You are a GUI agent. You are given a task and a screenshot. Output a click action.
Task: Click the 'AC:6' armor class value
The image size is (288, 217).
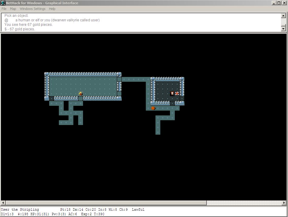[x=73, y=214]
